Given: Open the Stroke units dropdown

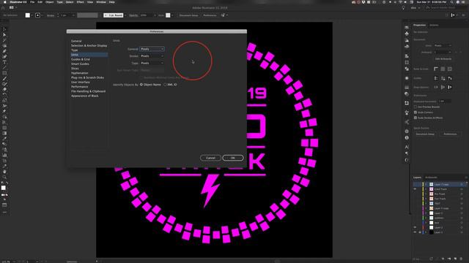Looking at the screenshot, I should click(x=152, y=56).
